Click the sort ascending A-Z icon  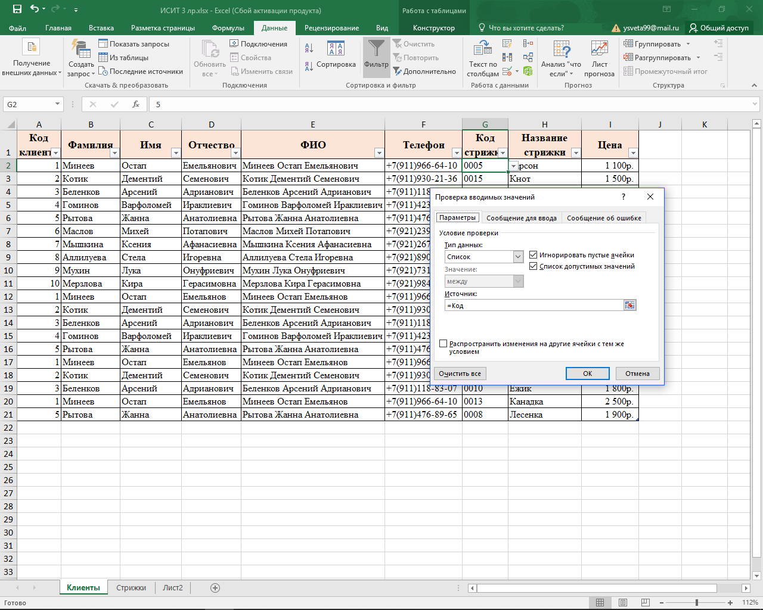(x=309, y=48)
